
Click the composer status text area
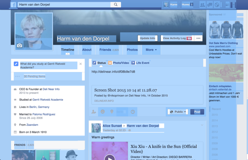click(x=148, y=76)
